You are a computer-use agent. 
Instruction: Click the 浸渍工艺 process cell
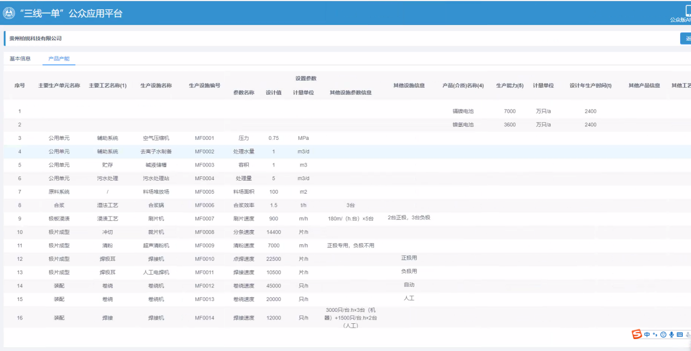tap(108, 219)
